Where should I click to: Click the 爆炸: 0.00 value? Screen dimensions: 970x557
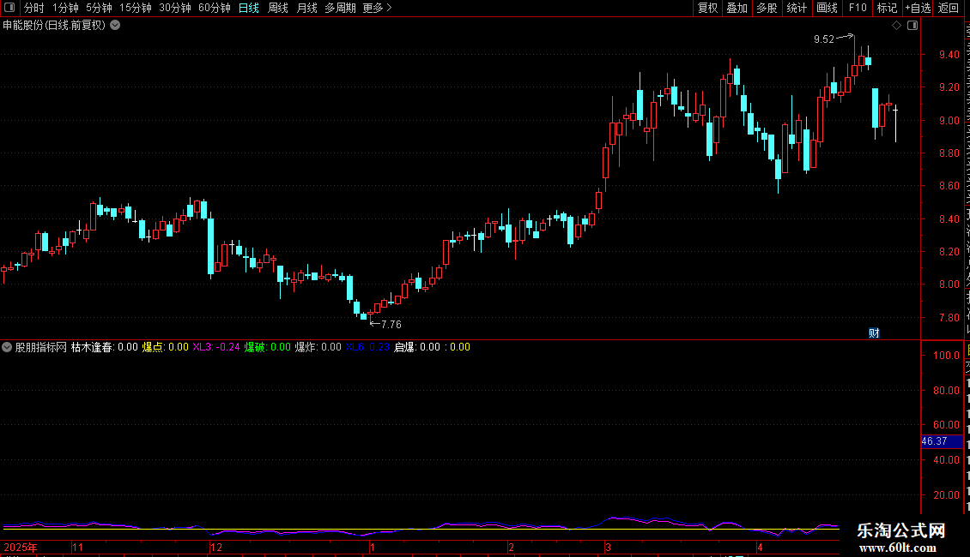[318, 347]
